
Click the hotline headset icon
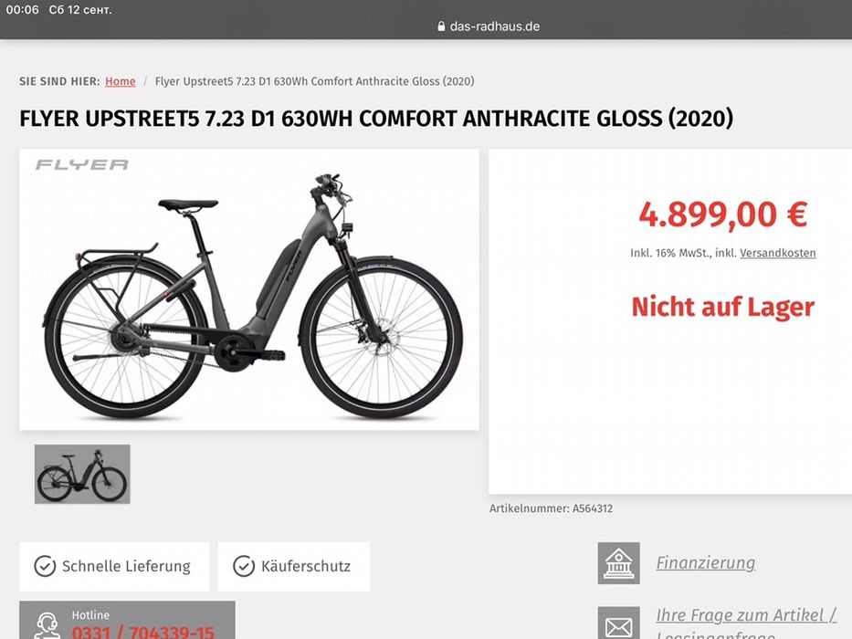pyautogui.click(x=47, y=626)
